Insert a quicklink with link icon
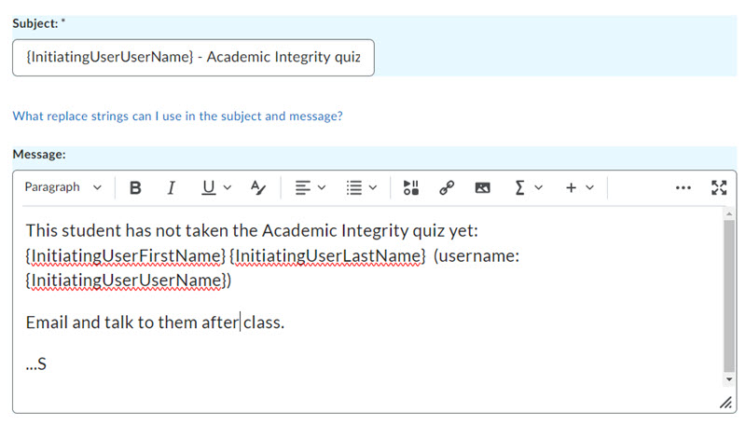This screenshot has width=746, height=425. 446,187
